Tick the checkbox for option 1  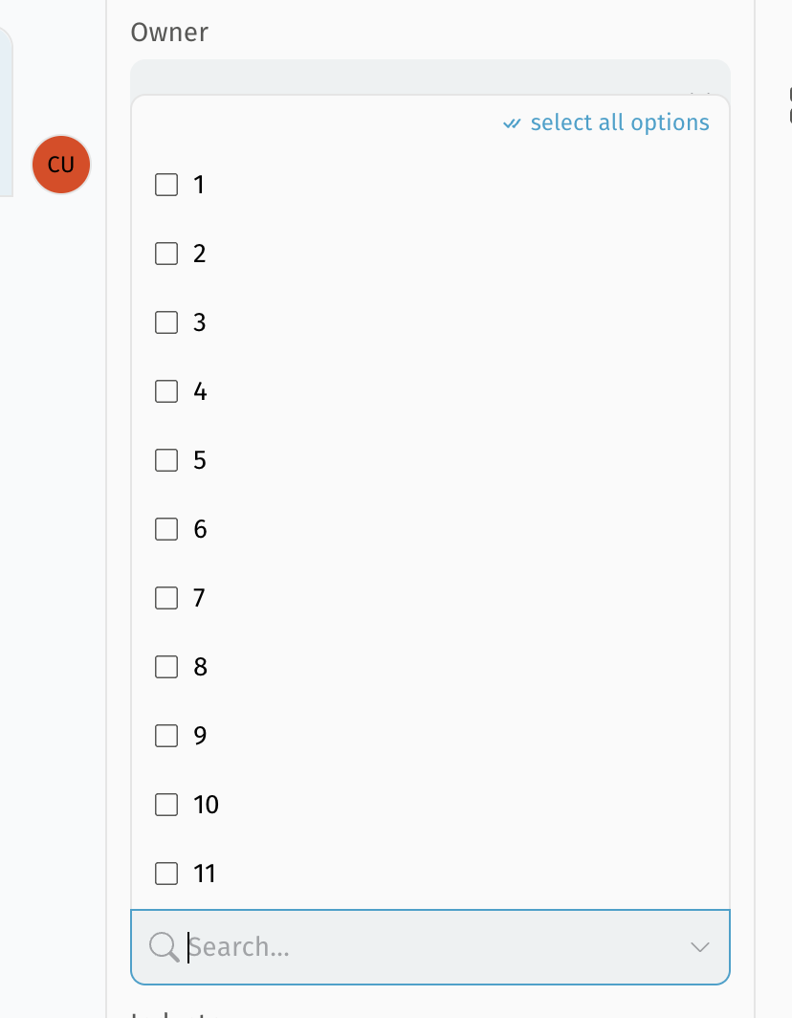[166, 185]
